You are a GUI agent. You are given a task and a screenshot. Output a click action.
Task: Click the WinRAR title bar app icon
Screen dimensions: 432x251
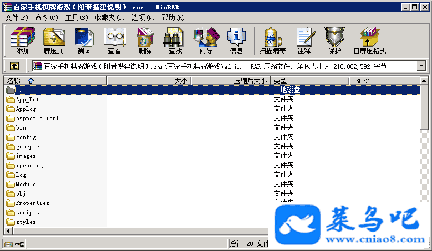7,7
